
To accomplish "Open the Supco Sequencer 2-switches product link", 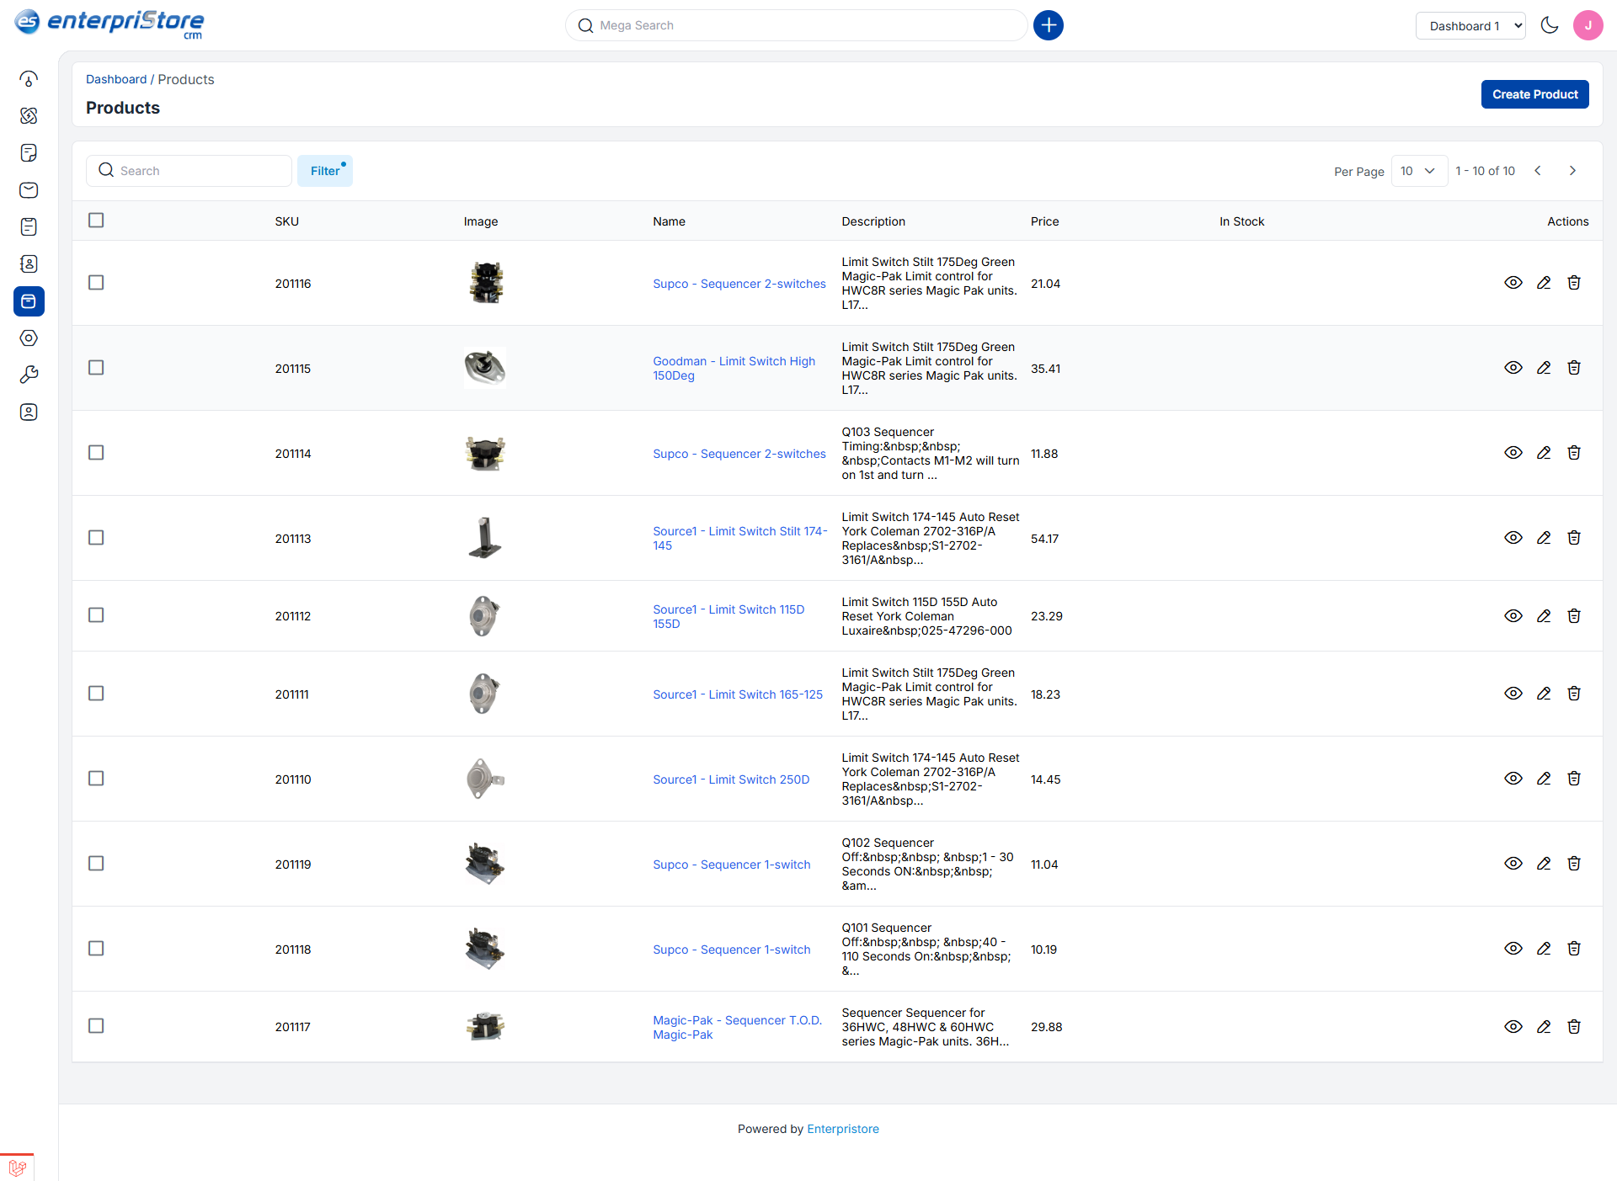I will pos(739,284).
